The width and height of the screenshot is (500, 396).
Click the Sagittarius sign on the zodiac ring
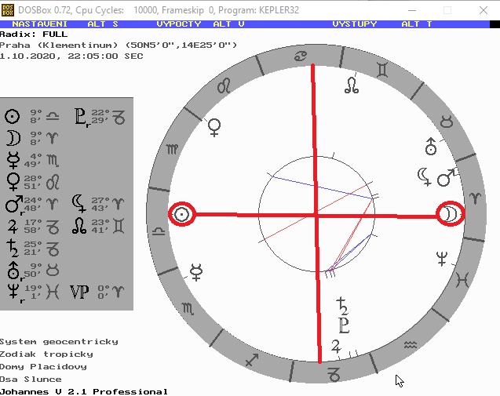(x=252, y=359)
